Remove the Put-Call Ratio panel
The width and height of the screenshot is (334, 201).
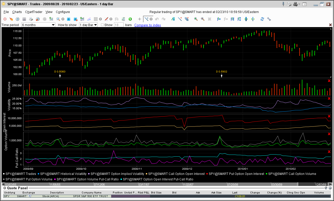click(x=329, y=152)
